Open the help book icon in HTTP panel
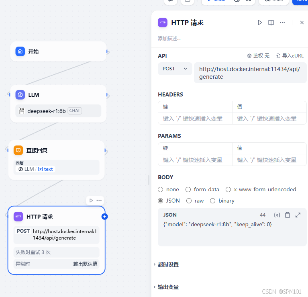This screenshot has height=297, width=308. coord(271,23)
